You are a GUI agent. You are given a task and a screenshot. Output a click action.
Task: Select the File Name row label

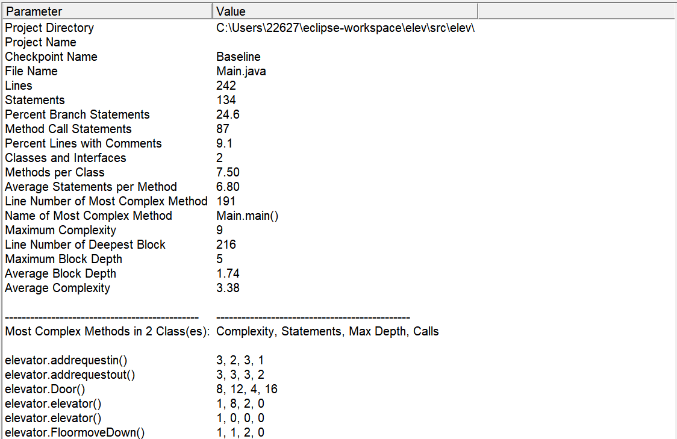31,71
